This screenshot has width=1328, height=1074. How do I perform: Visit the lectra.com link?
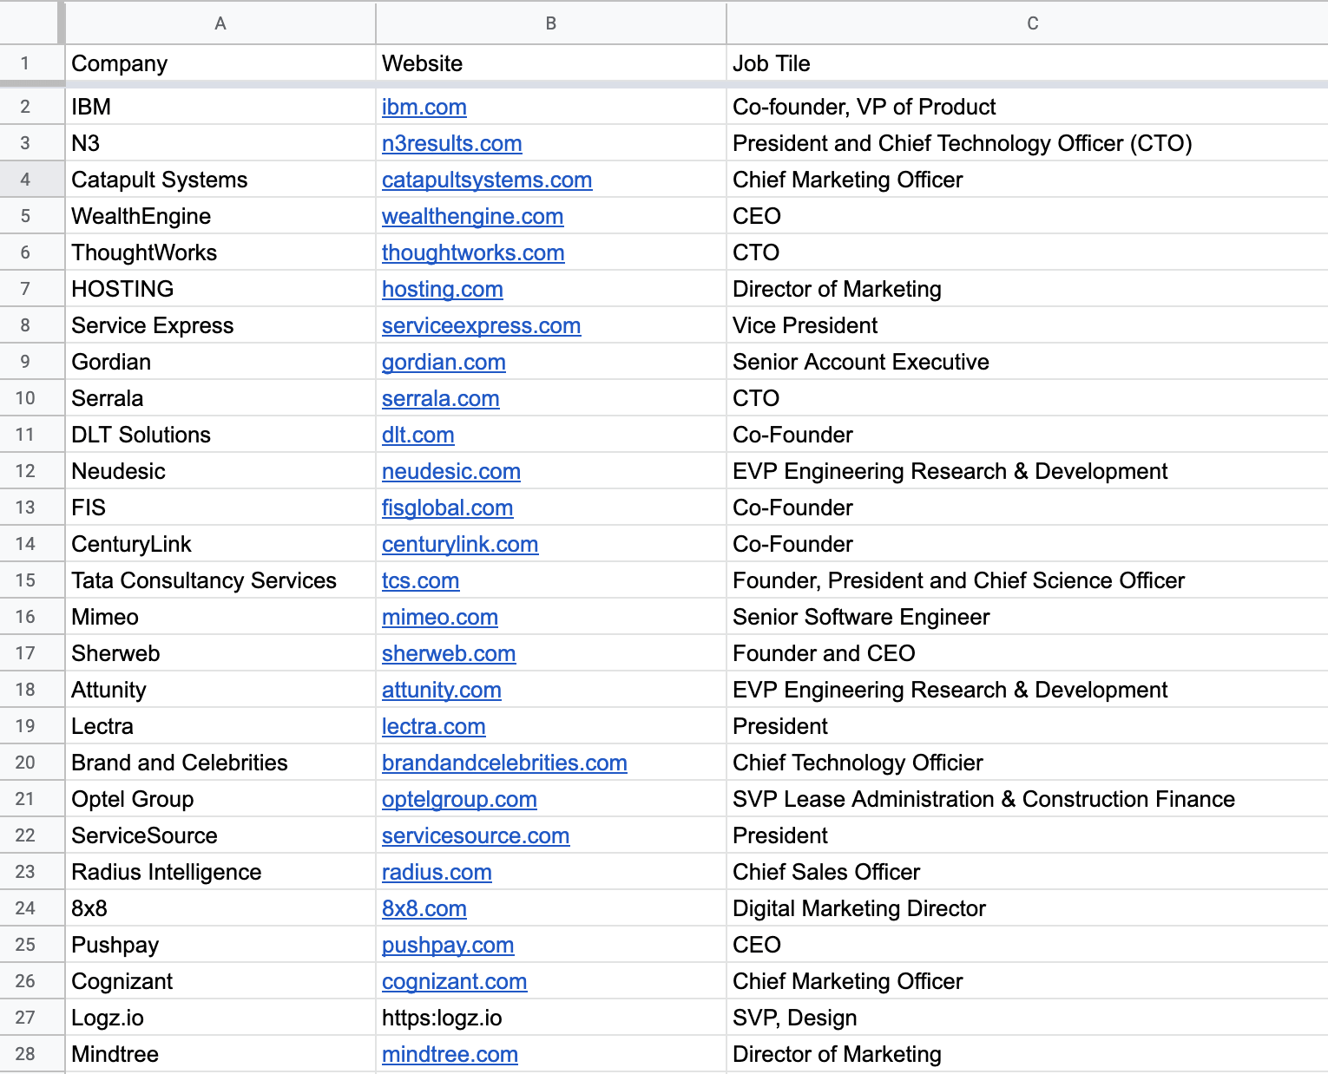pos(433,726)
